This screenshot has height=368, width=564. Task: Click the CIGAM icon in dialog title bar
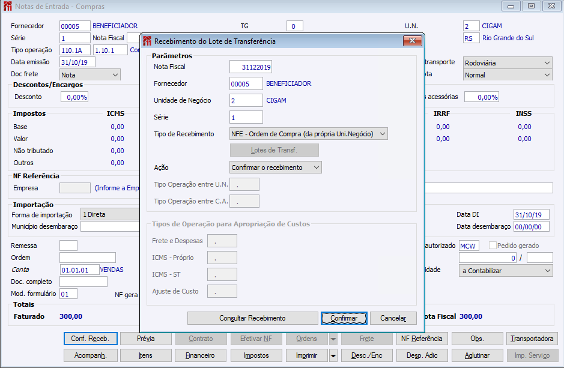tap(147, 41)
